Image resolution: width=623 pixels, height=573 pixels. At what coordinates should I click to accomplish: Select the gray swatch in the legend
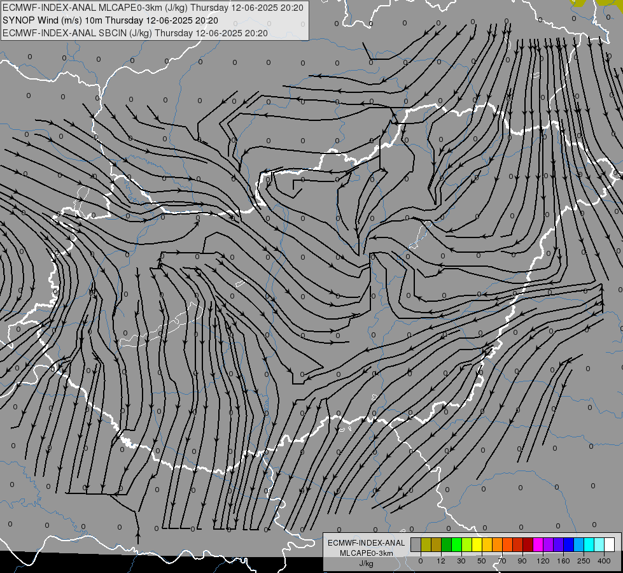[x=416, y=544]
